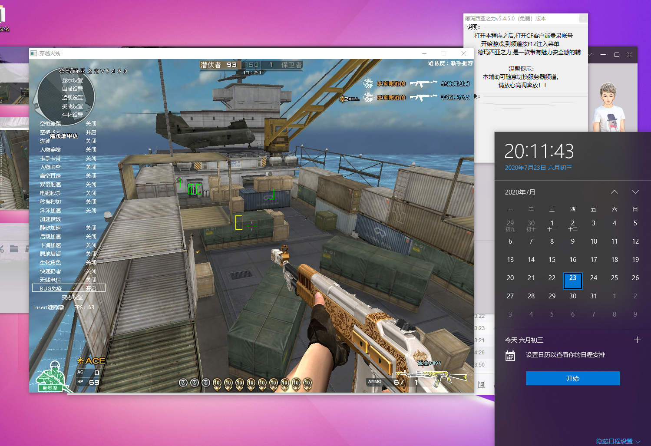Open dropdown chevron in dark window title bar
The width and height of the screenshot is (651, 446).
[x=590, y=55]
